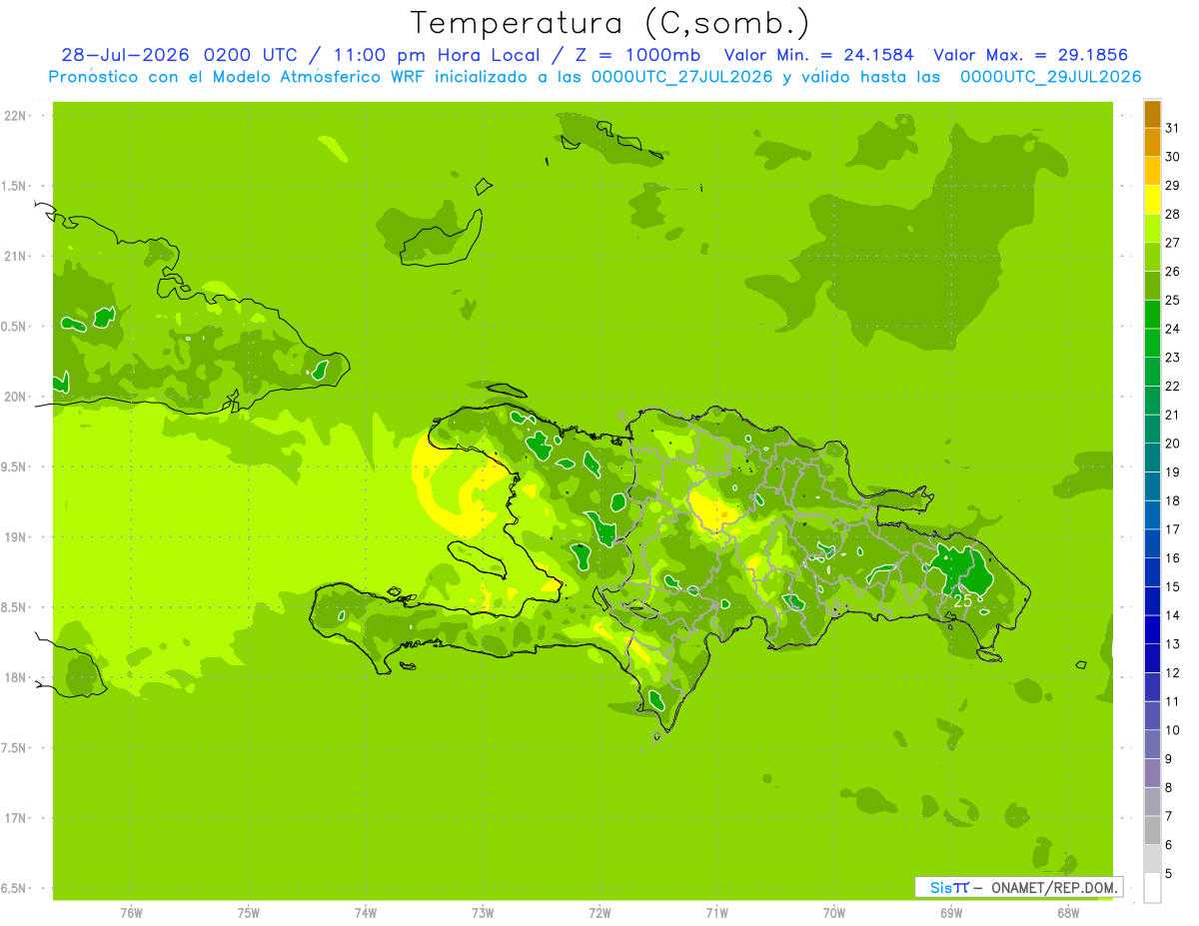Click the "ONAMET/REP.DOM." credit box

1019,887
